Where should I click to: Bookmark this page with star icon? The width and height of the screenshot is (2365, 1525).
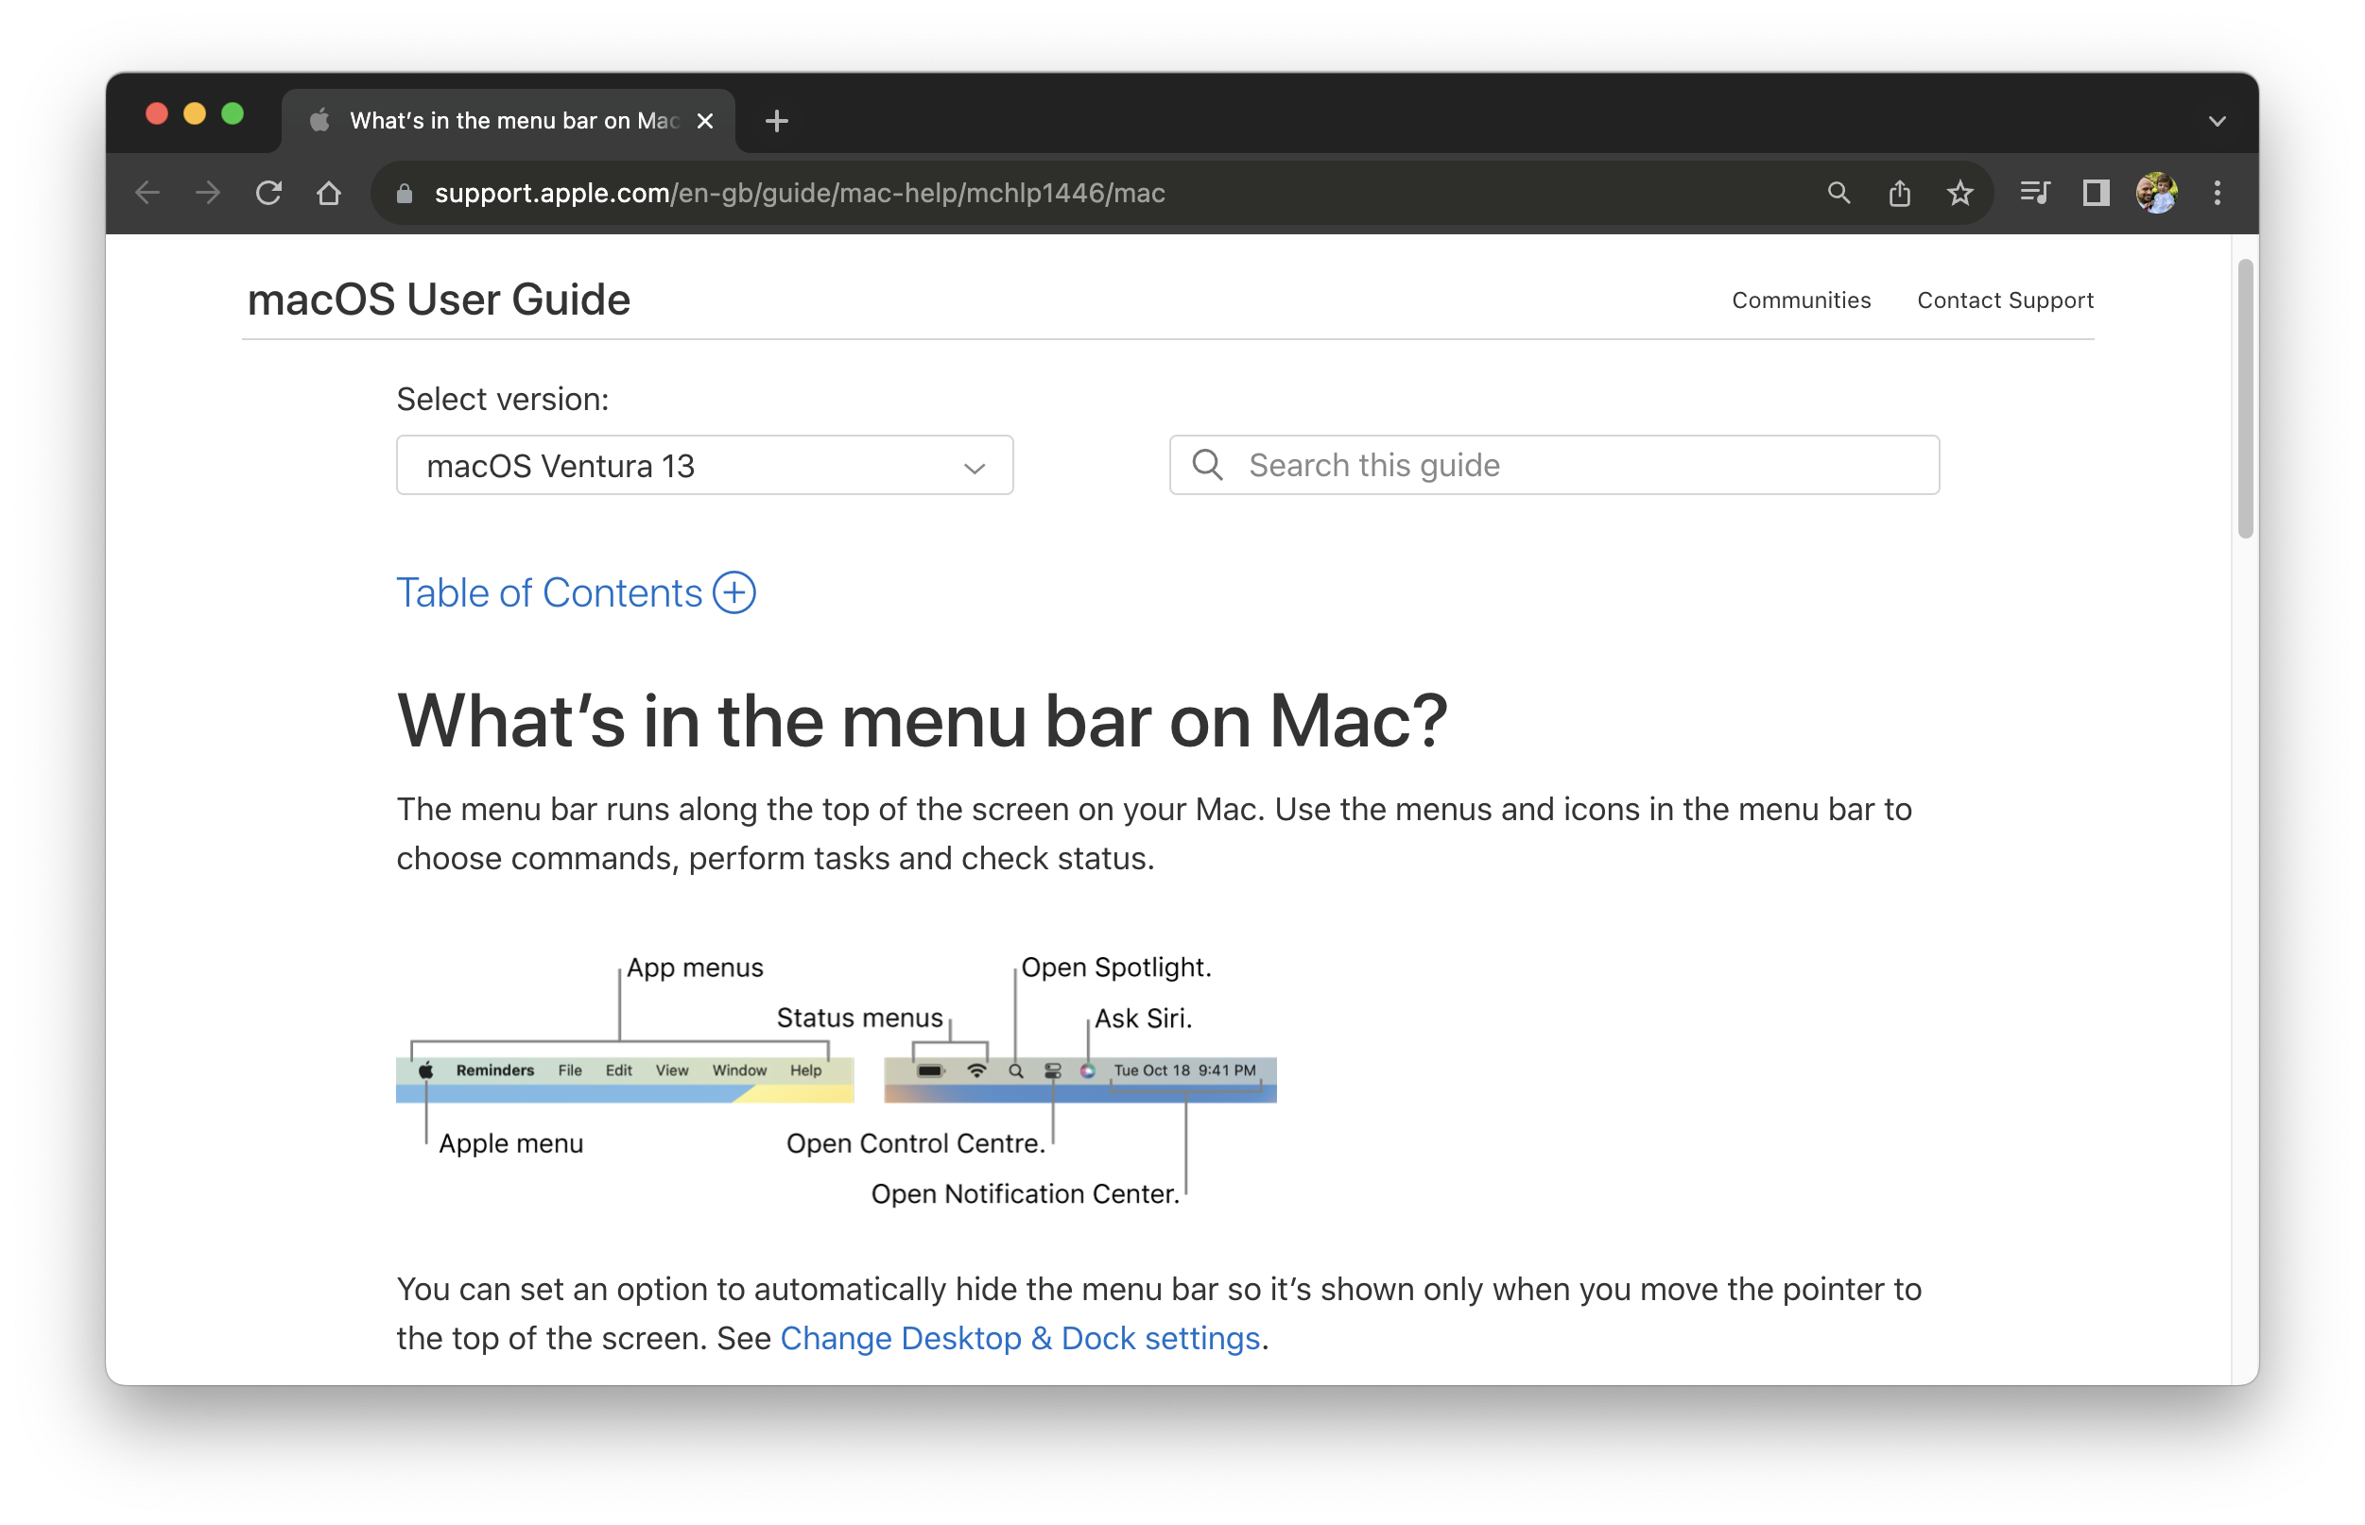(x=1959, y=193)
